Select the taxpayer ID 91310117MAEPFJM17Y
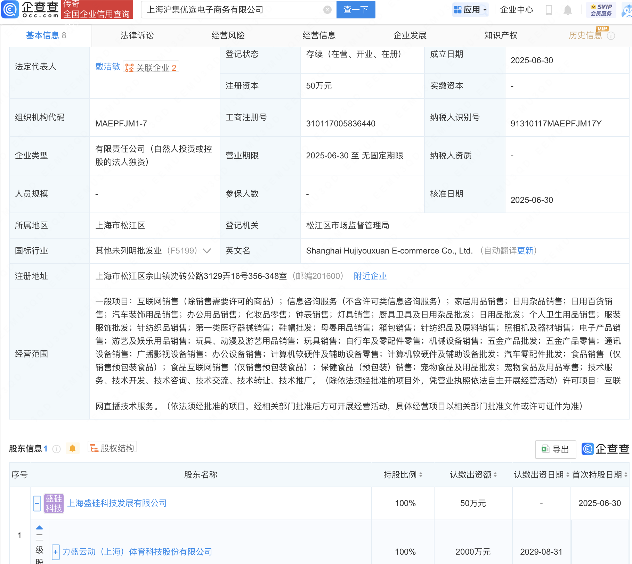The image size is (632, 564). click(x=556, y=124)
